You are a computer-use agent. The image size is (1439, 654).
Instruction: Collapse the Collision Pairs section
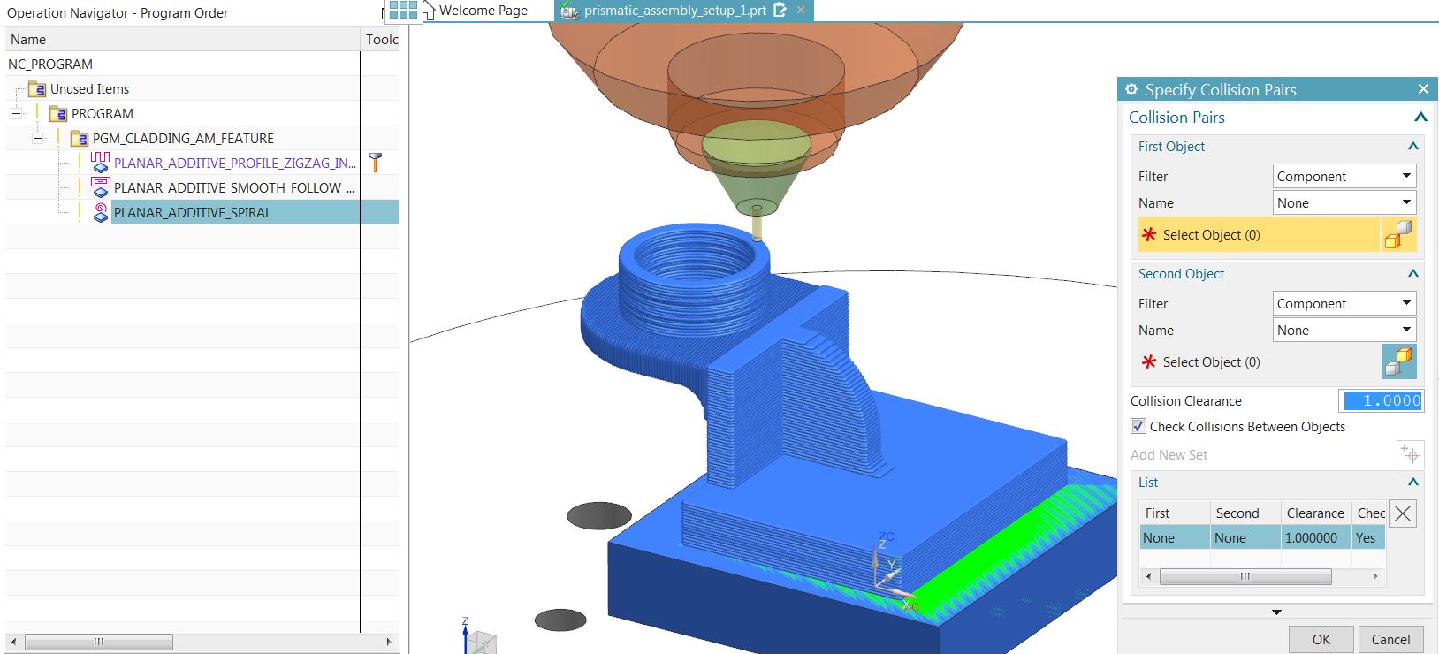coord(1420,118)
